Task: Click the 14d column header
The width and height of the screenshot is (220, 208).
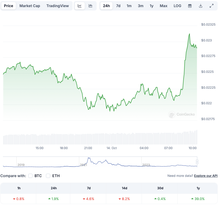Action: click(124, 188)
